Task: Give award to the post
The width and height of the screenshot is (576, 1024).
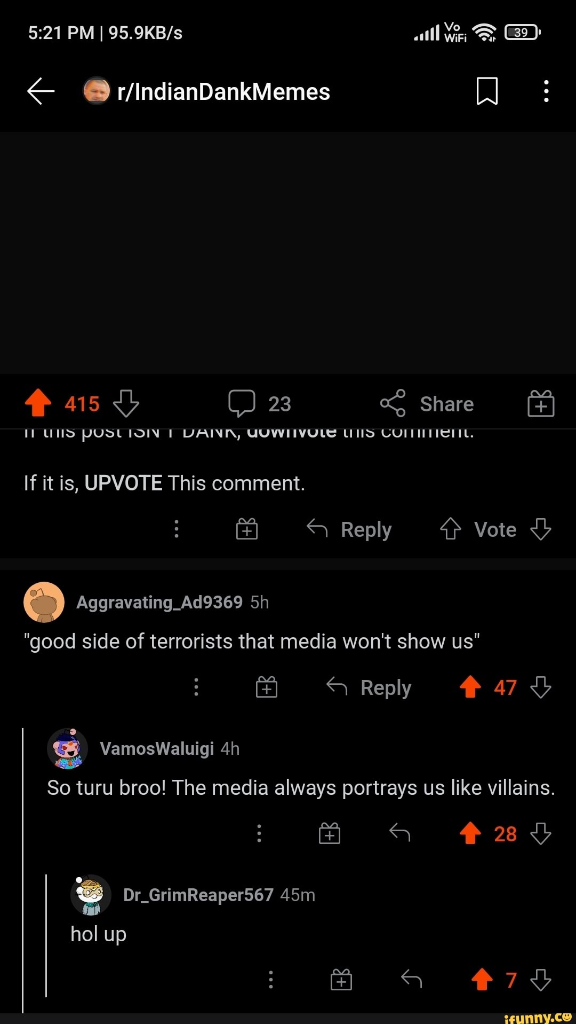Action: pos(541,403)
